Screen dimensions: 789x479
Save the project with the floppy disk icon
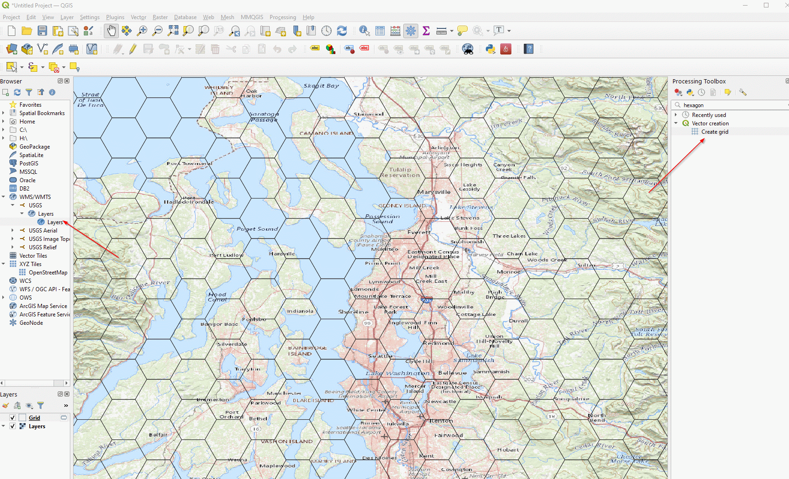(42, 31)
